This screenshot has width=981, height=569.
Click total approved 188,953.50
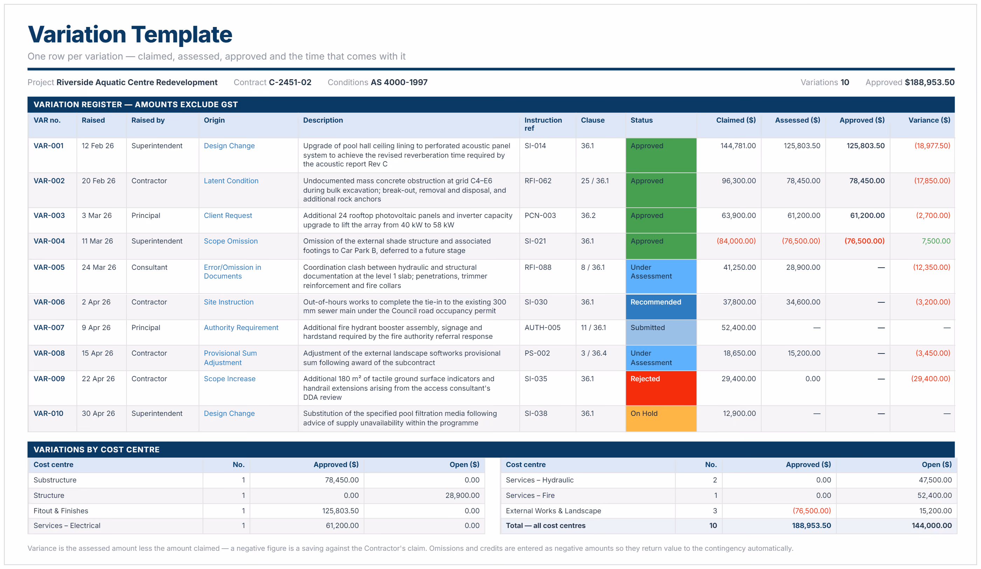coord(811,526)
